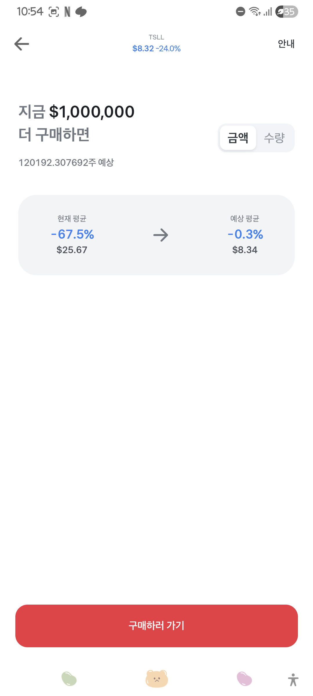Open the accessibility person icon
313x696 pixels.
tap(293, 680)
